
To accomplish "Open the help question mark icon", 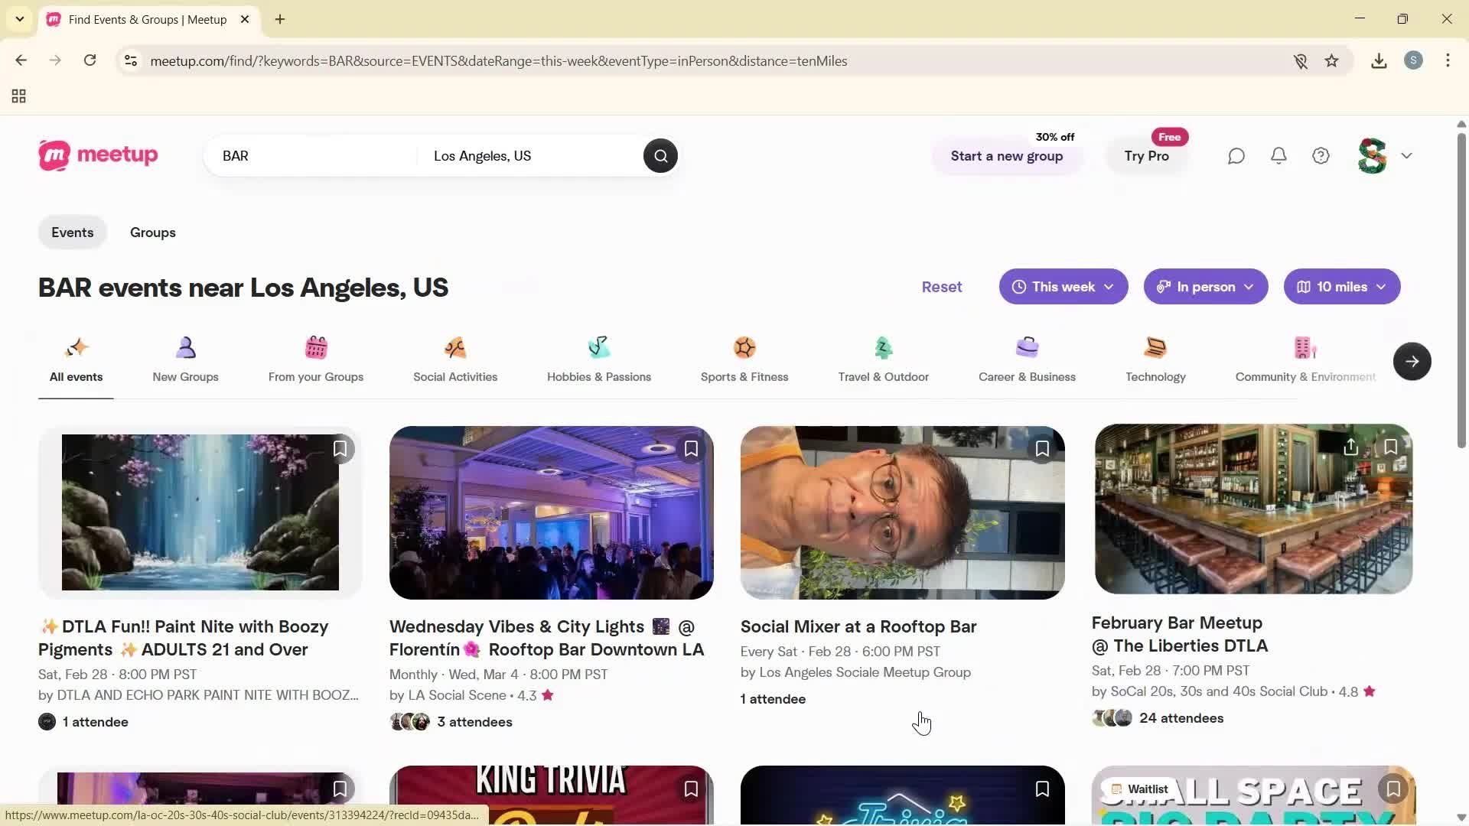I will coord(1321,155).
